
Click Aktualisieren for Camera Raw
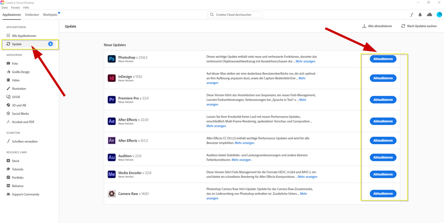383,193
